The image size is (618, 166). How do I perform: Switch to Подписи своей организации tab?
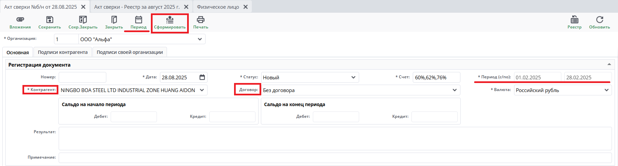coord(130,52)
